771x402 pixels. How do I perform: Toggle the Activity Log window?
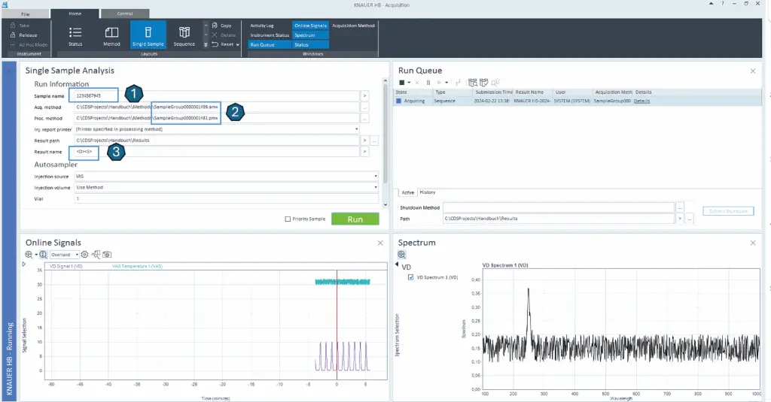tap(262, 26)
